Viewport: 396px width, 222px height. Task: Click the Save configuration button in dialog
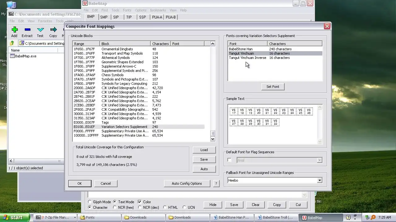[204, 159]
